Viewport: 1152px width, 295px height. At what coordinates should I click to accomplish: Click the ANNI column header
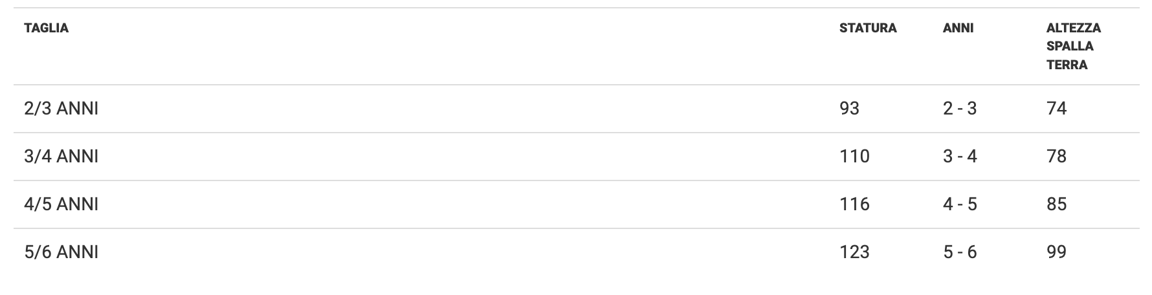(958, 28)
